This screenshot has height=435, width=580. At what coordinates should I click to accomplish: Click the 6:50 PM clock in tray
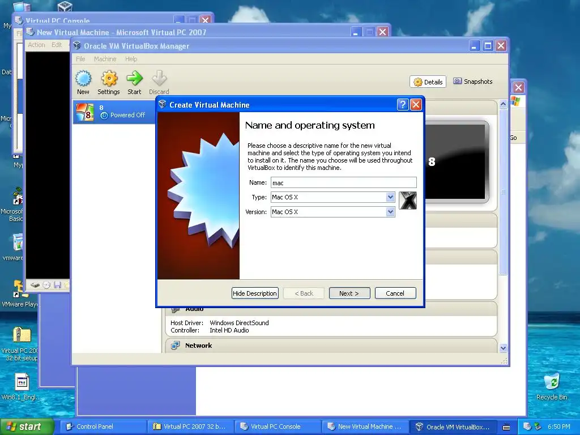click(558, 427)
